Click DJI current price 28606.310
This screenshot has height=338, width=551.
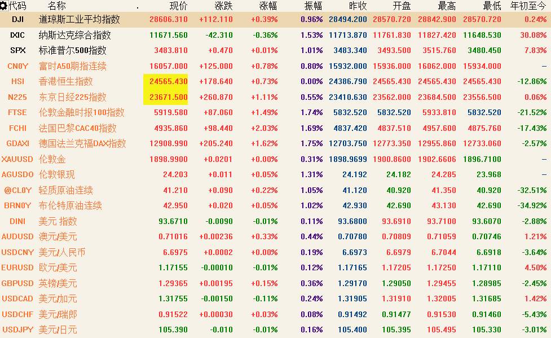click(168, 19)
